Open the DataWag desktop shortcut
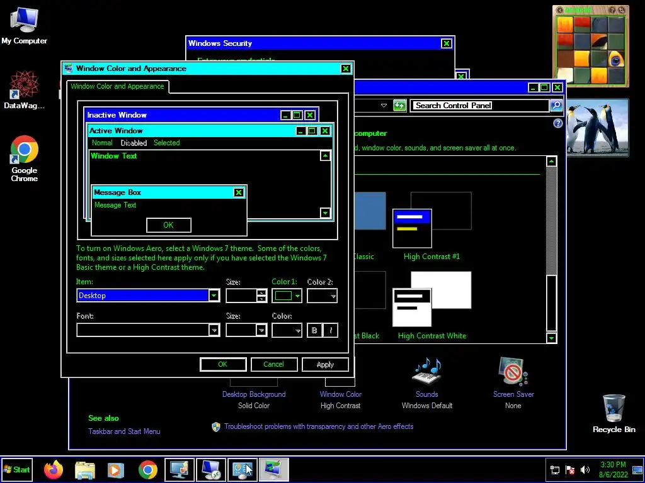 (x=24, y=89)
